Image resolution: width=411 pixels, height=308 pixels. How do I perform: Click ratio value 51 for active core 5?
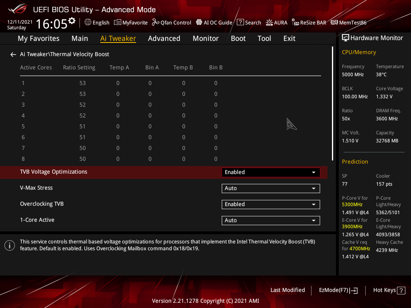(83, 126)
